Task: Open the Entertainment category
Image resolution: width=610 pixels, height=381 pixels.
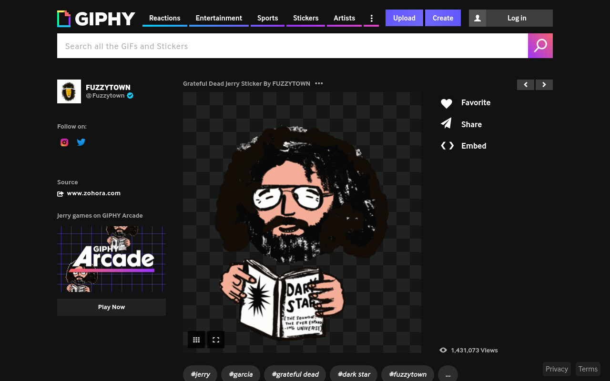Action: (x=219, y=18)
